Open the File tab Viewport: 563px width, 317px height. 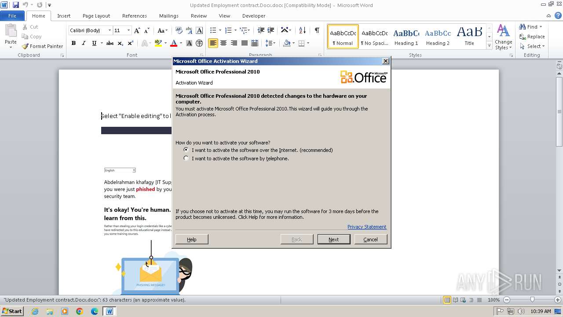[12, 16]
